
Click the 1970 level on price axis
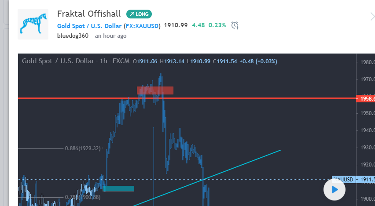[x=368, y=79]
